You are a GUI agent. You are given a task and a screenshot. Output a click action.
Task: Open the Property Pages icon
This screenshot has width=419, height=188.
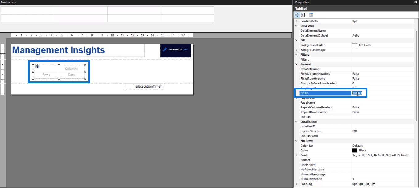tap(311, 15)
